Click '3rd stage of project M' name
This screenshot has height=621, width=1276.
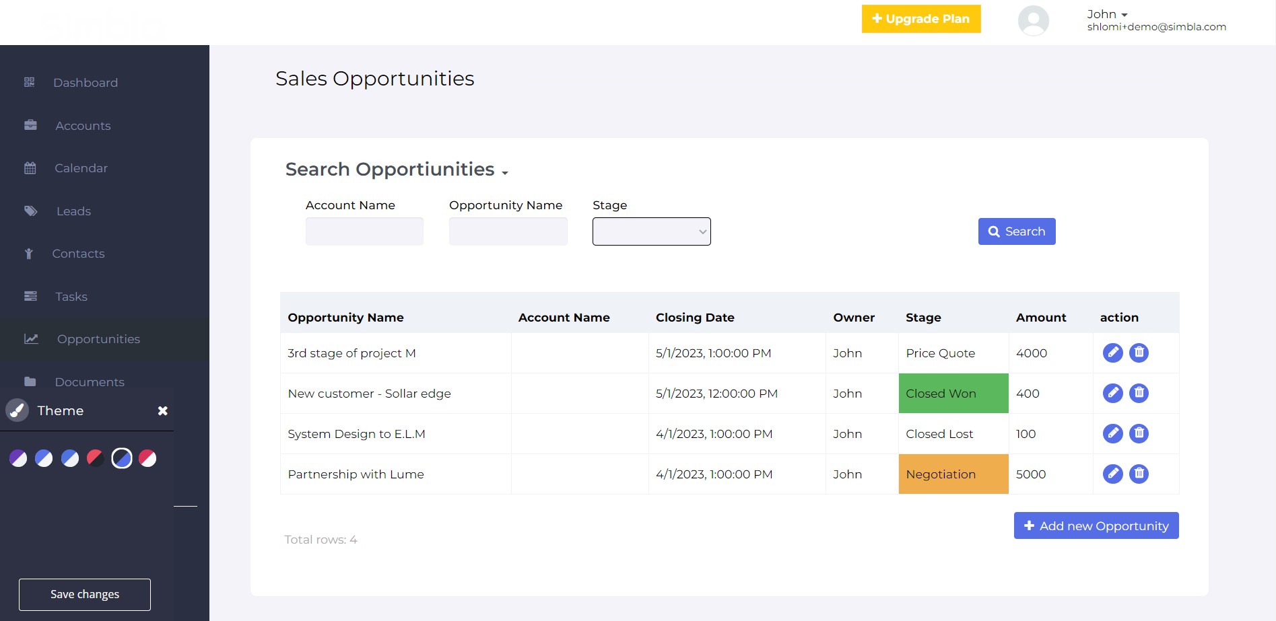click(351, 353)
